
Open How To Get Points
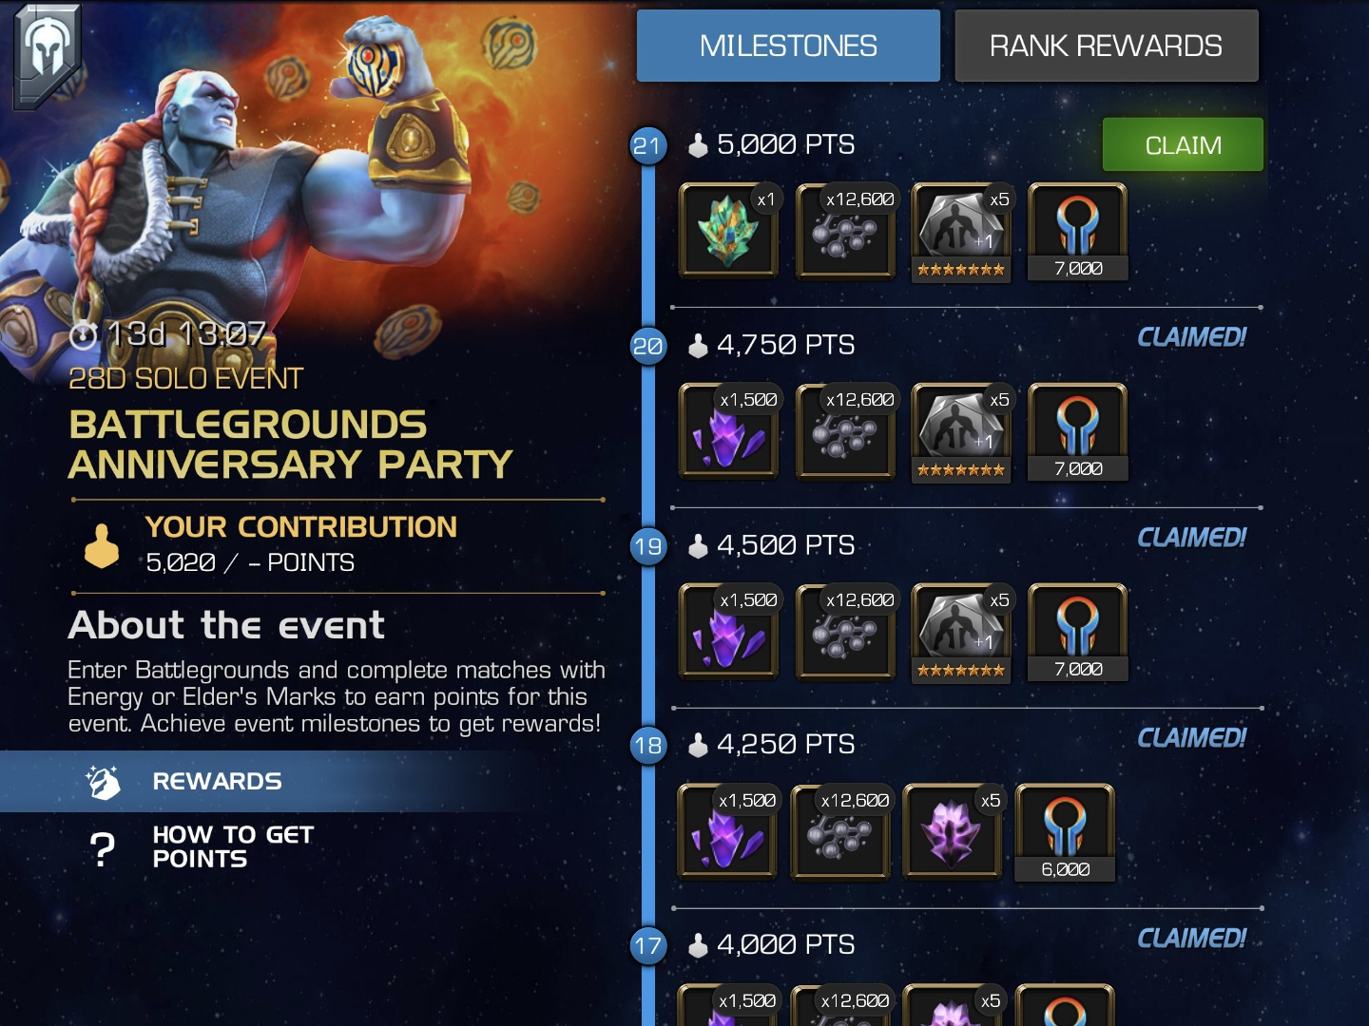233,846
